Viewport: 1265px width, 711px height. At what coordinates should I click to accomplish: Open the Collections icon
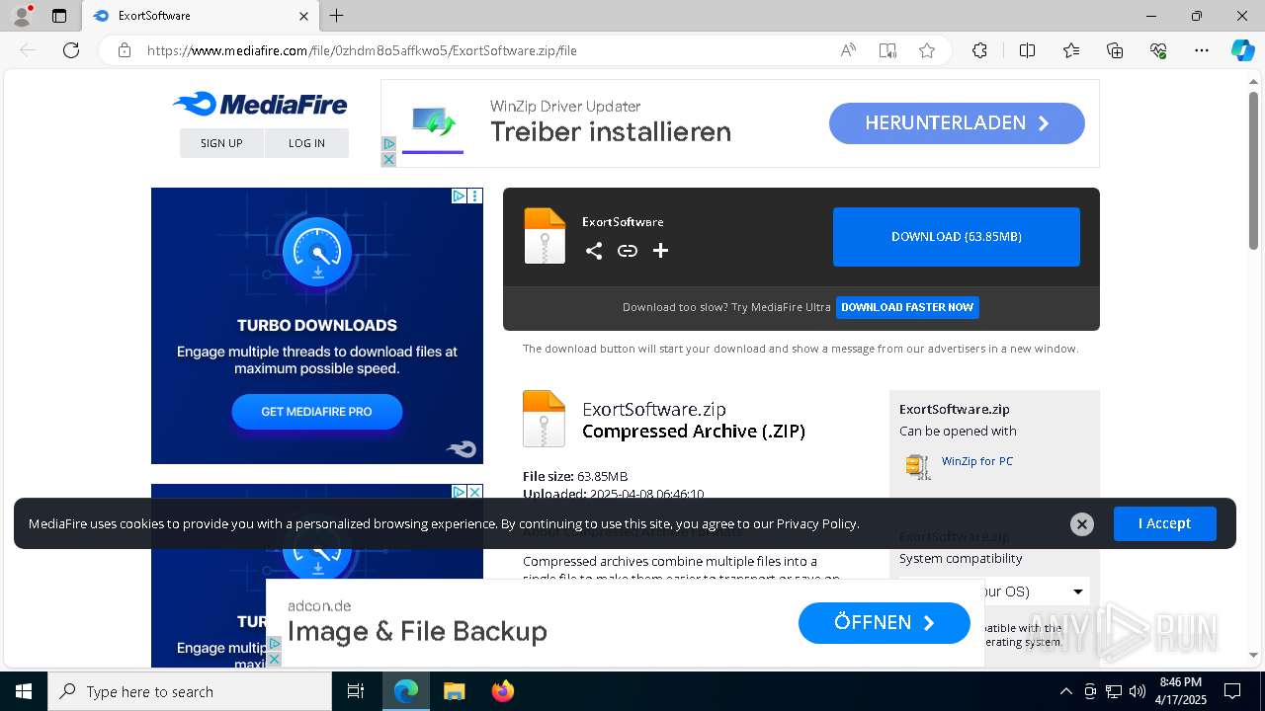coord(1115,50)
